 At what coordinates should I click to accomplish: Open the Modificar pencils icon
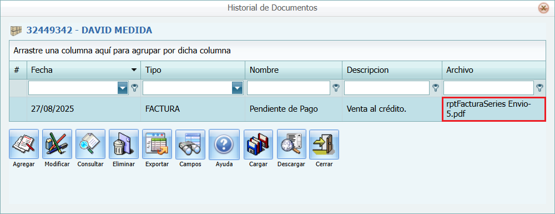57,144
